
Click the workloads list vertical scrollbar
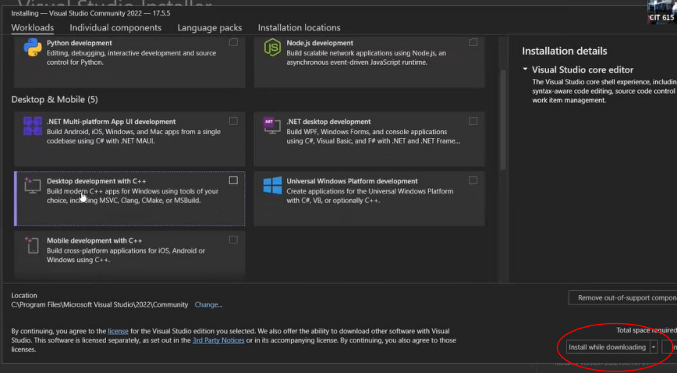tap(503, 117)
